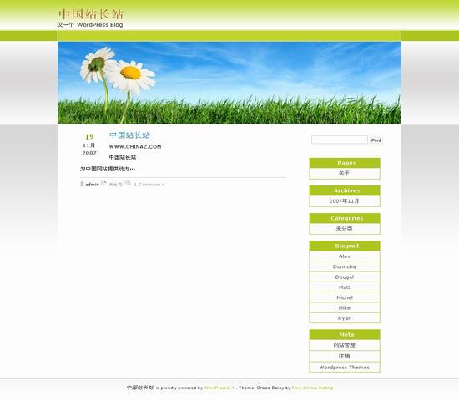Open the Wordpress Themes meta link

(x=345, y=368)
